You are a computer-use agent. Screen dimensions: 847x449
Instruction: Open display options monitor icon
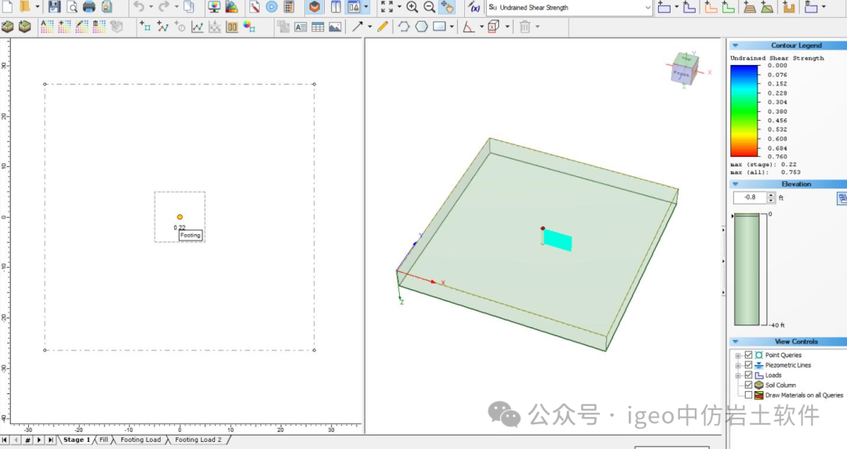214,7
